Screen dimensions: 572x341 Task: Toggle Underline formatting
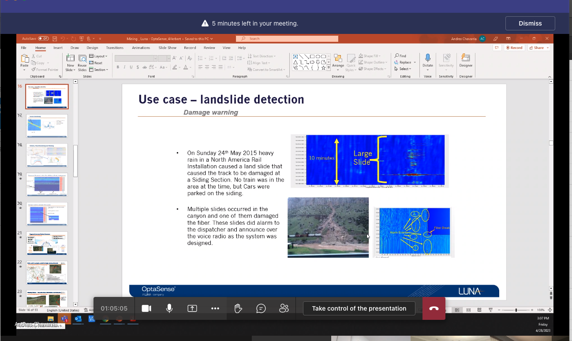pyautogui.click(x=131, y=67)
